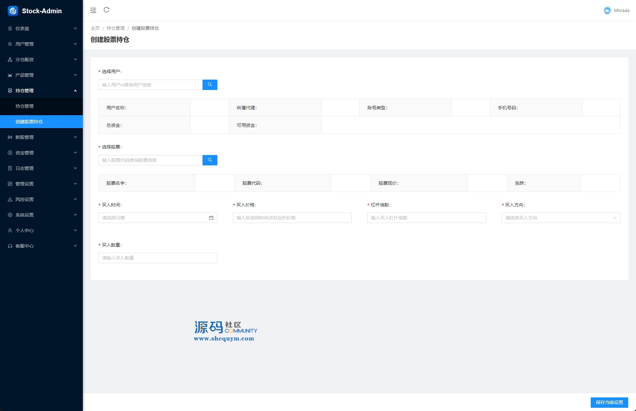The image size is (636, 411).
Task: Go to 主页 via breadcrumb link
Action: click(x=95, y=28)
